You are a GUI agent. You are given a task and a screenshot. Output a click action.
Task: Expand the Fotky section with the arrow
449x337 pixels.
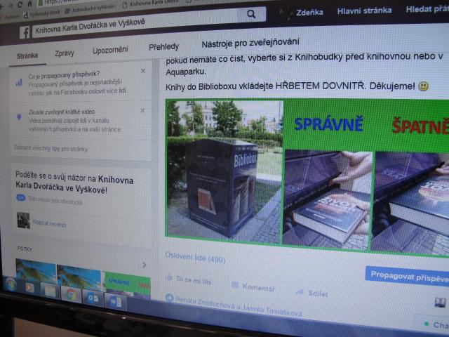click(144, 265)
